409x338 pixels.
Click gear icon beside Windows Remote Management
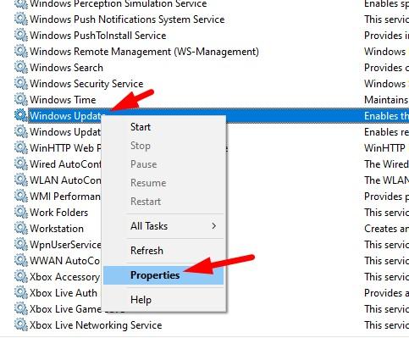pos(20,52)
